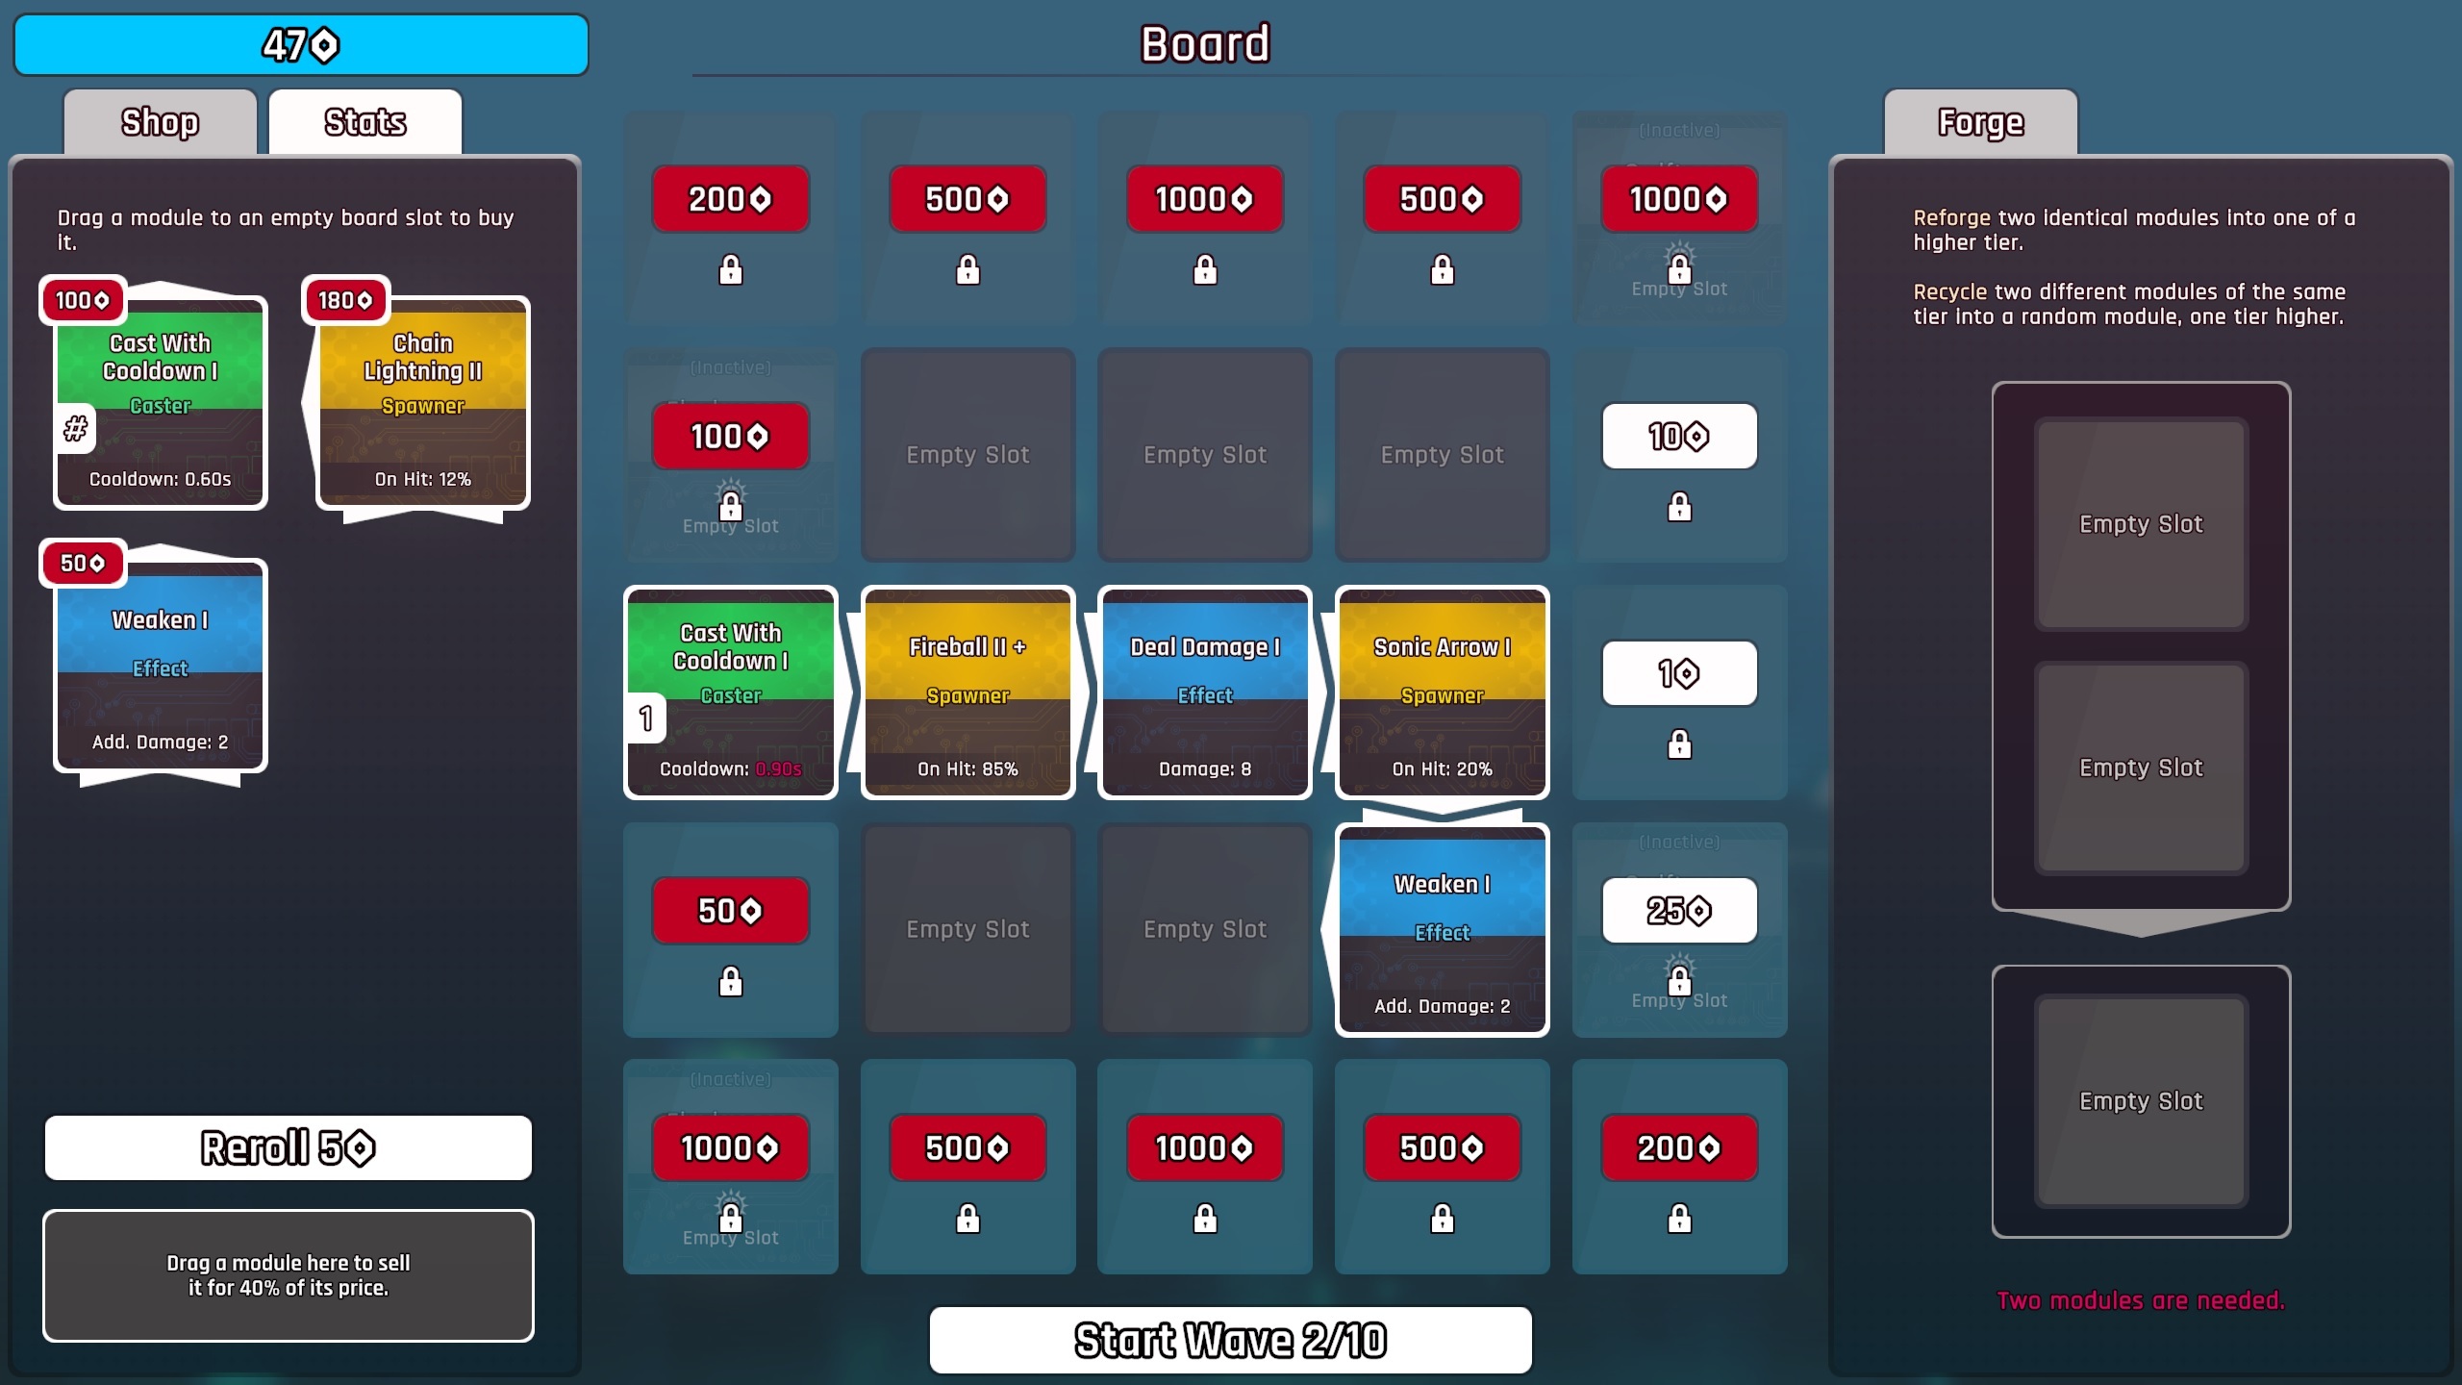Switch to the Stats tab

coord(365,122)
